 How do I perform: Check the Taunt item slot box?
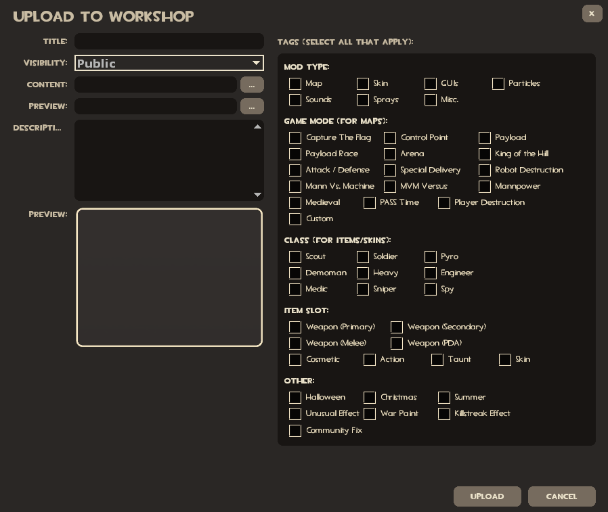point(437,360)
